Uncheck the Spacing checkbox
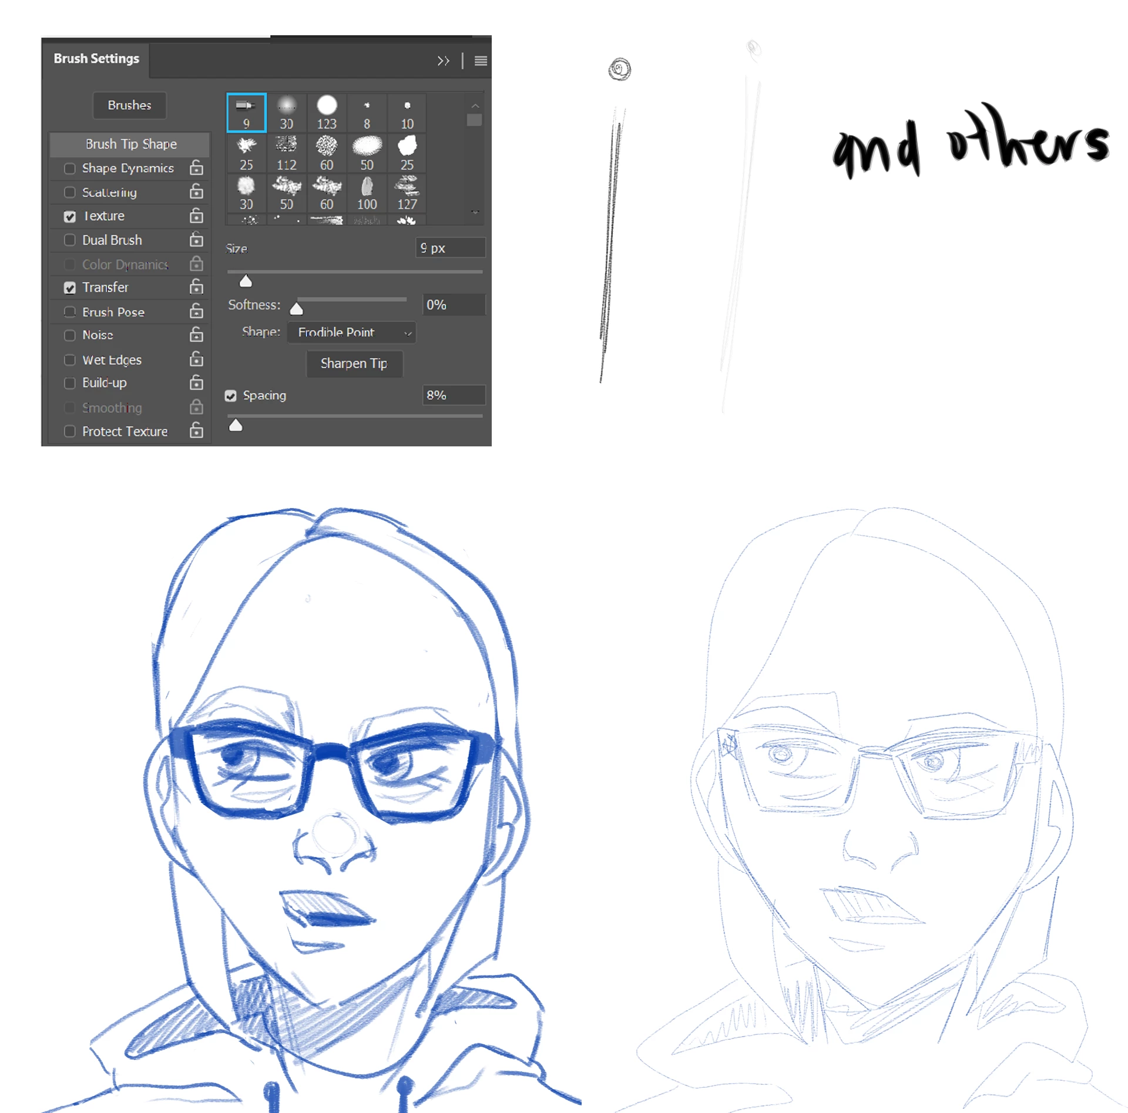This screenshot has height=1113, width=1128. [231, 395]
